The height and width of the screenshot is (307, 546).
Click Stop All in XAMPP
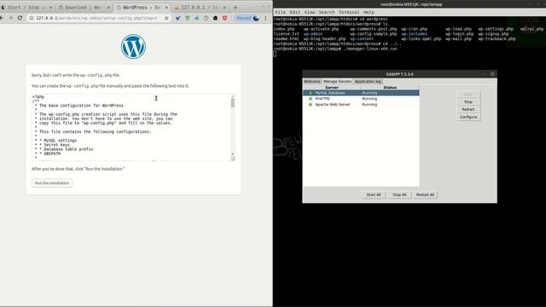399,195
